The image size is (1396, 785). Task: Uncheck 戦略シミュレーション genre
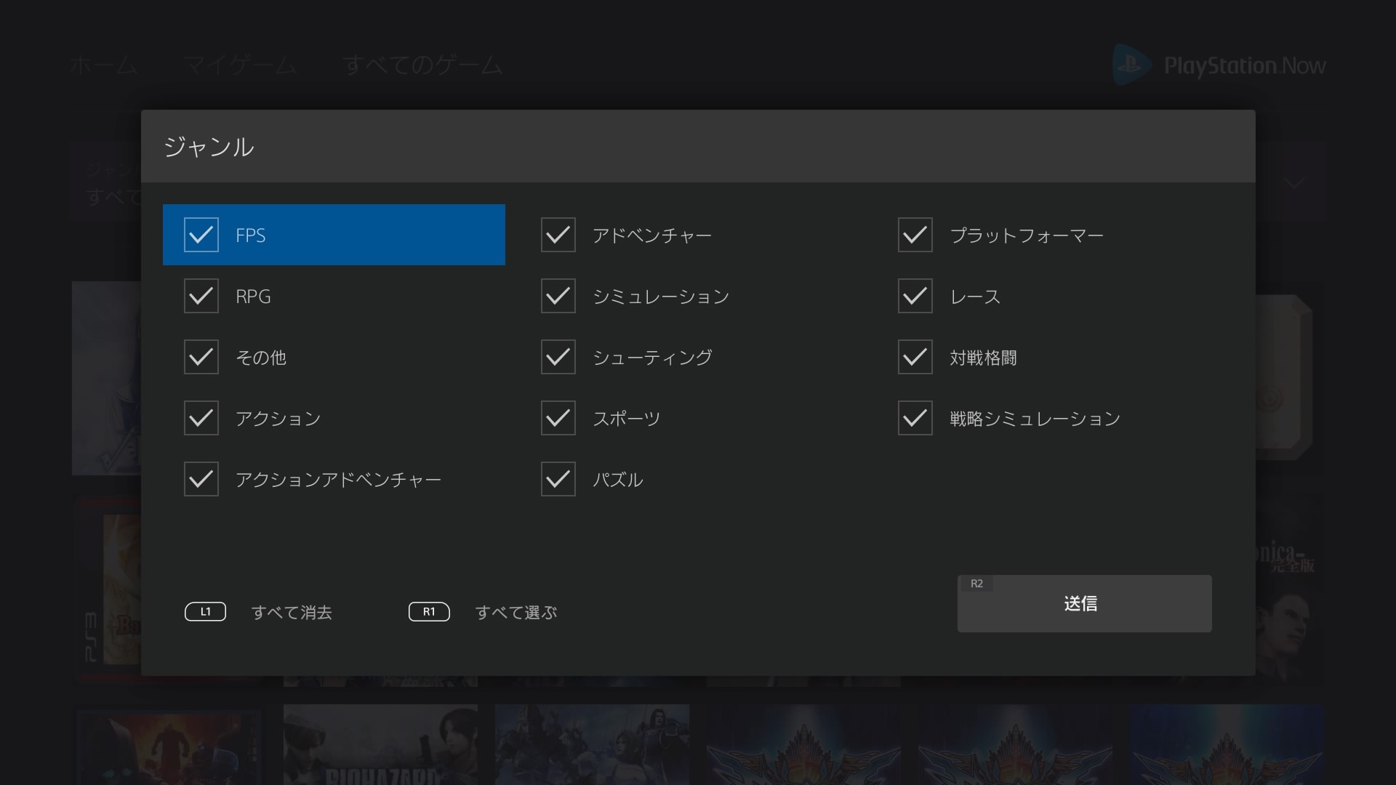915,418
